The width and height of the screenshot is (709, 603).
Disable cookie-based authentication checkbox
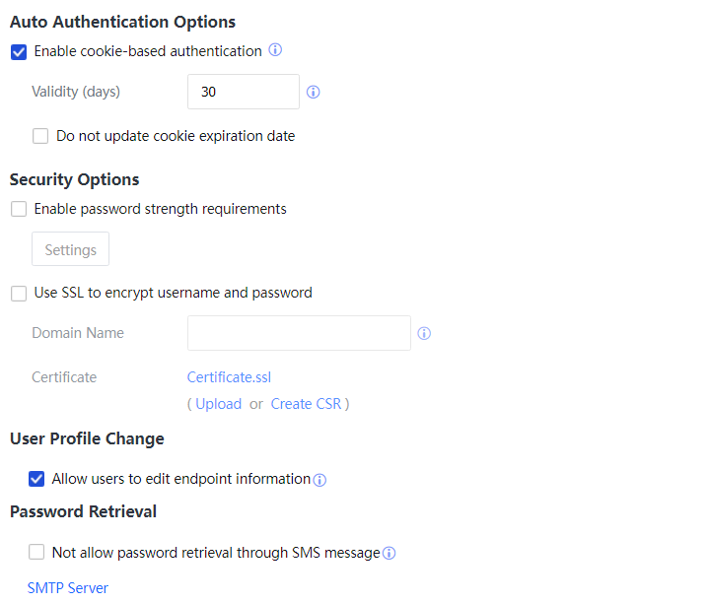pyautogui.click(x=19, y=51)
